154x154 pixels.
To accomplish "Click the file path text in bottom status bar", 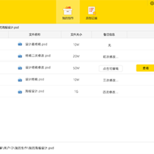I will click(27, 148).
